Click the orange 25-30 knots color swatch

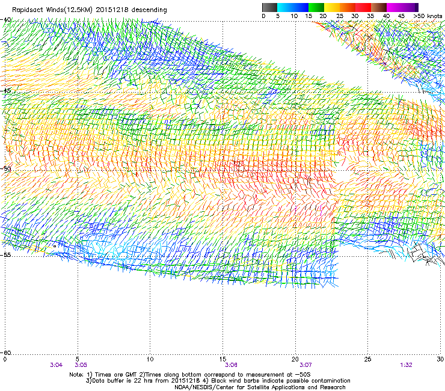tap(348, 7)
